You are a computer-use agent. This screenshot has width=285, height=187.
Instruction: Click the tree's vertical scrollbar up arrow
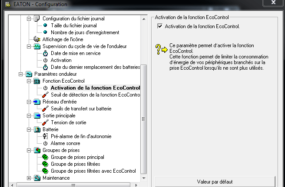[x=144, y=19]
